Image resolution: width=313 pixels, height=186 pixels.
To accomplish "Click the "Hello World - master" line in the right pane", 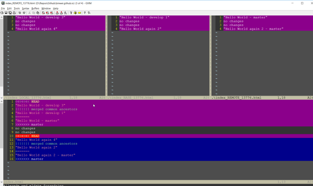I will [245, 18].
